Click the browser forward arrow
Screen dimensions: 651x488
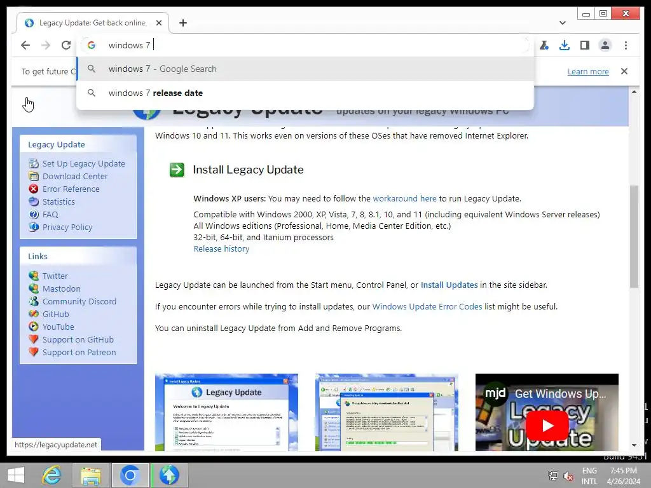[x=46, y=45]
